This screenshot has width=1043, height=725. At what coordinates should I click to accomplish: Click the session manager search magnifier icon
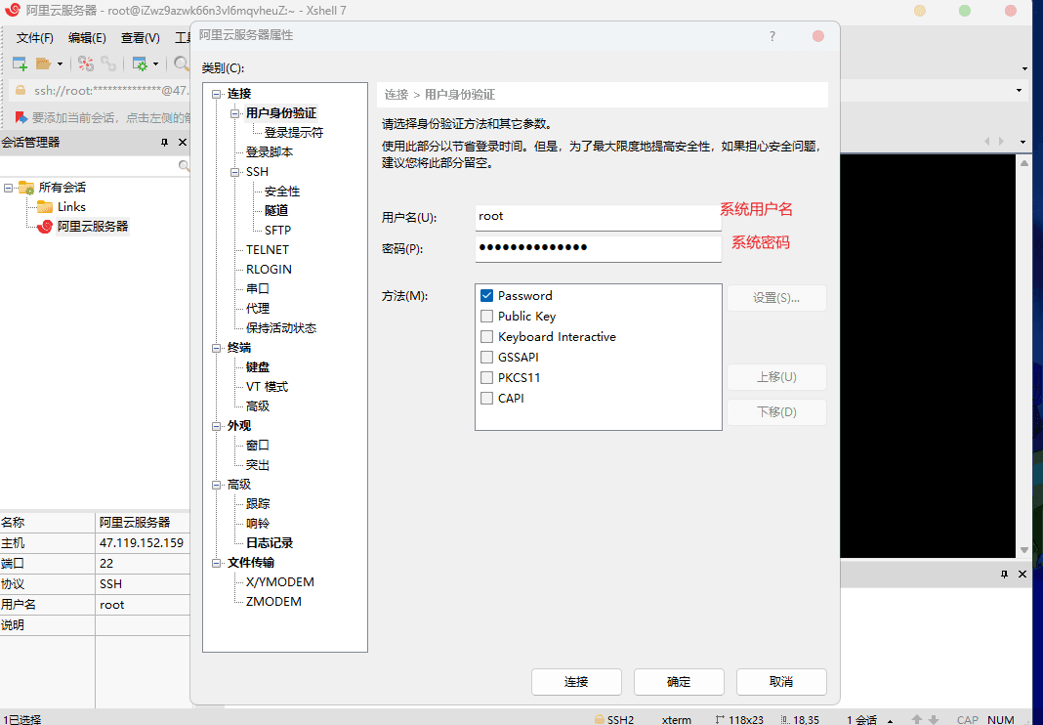pyautogui.click(x=185, y=166)
